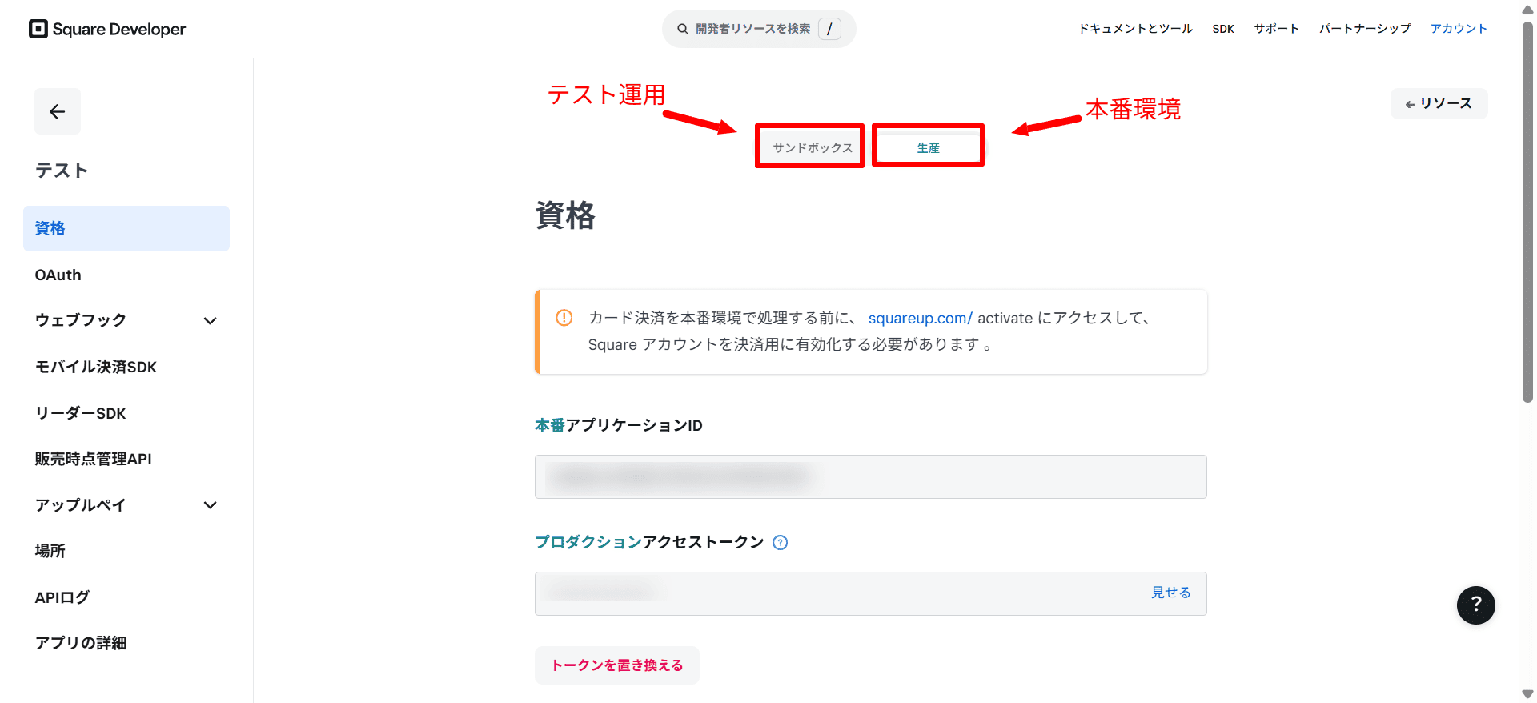This screenshot has width=1537, height=703.
Task: Open the floating help question mark button
Action: pyautogui.click(x=1476, y=605)
